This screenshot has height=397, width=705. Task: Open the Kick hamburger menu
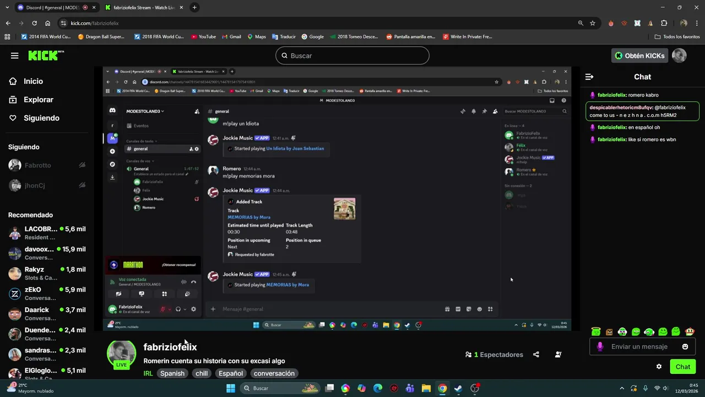(15, 56)
